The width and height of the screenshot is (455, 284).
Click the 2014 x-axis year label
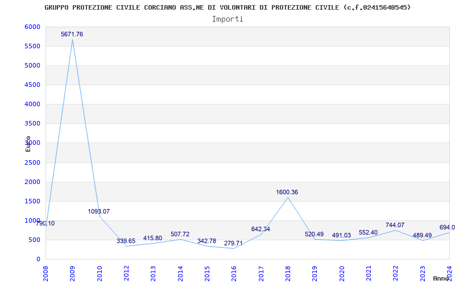pyautogui.click(x=180, y=273)
